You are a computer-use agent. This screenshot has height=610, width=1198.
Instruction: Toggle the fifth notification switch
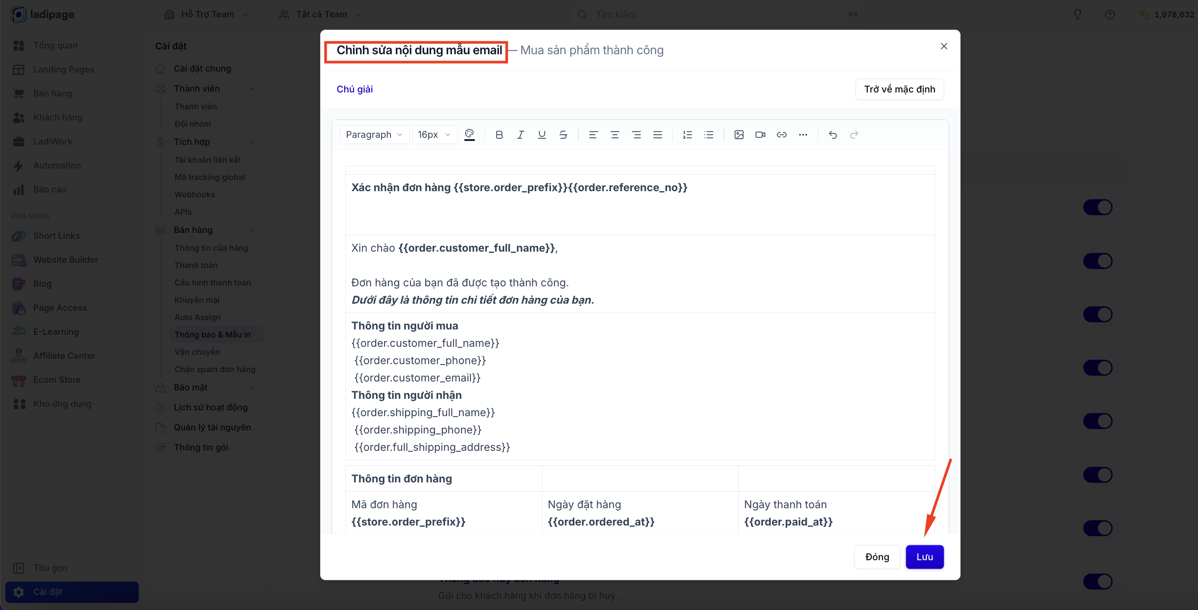(1097, 421)
